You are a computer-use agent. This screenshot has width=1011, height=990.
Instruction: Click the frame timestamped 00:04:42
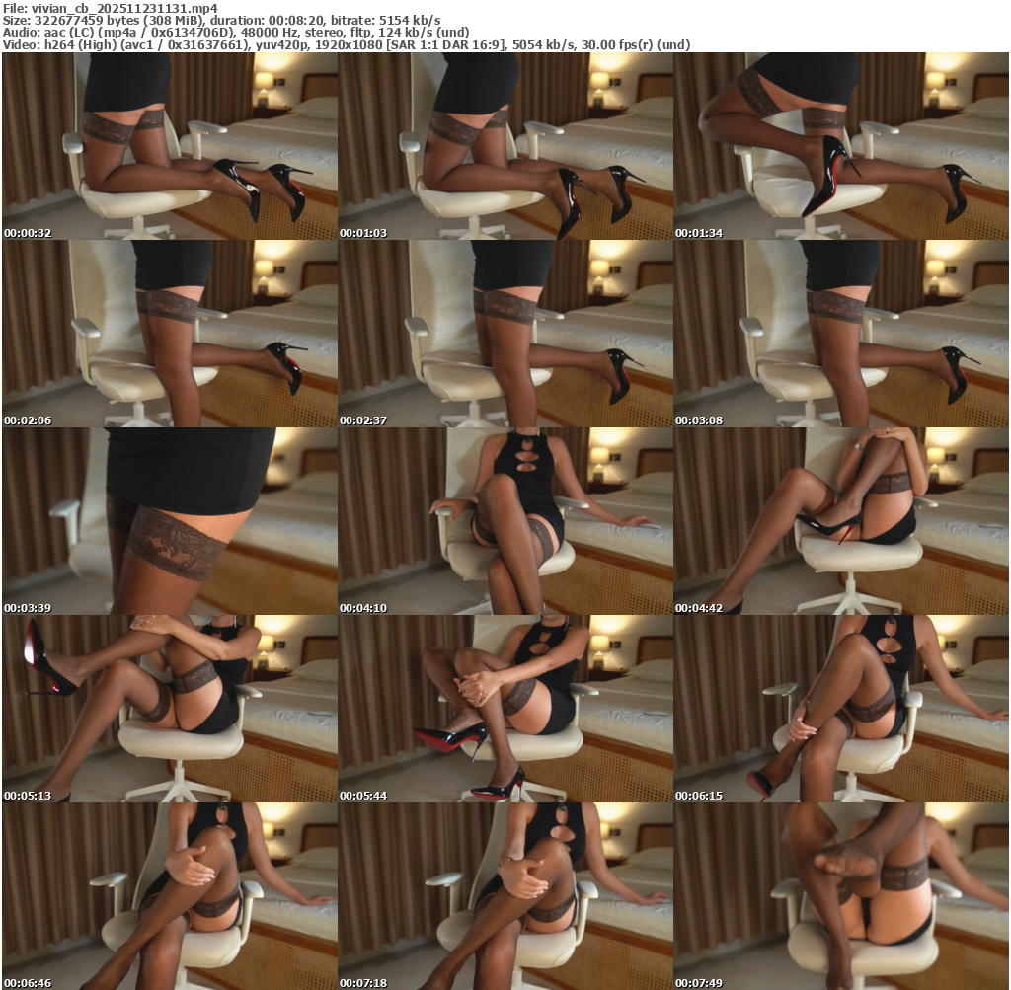click(x=841, y=521)
